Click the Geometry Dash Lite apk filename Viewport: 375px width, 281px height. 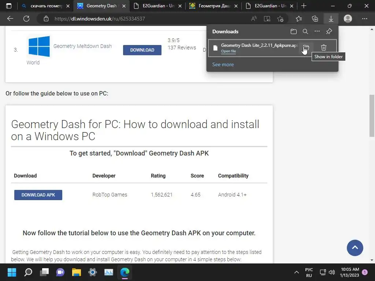[259, 45]
